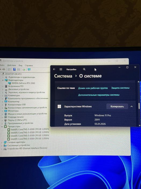
Task: Click scan for hardware changes monitor icon
Action: point(29,69)
